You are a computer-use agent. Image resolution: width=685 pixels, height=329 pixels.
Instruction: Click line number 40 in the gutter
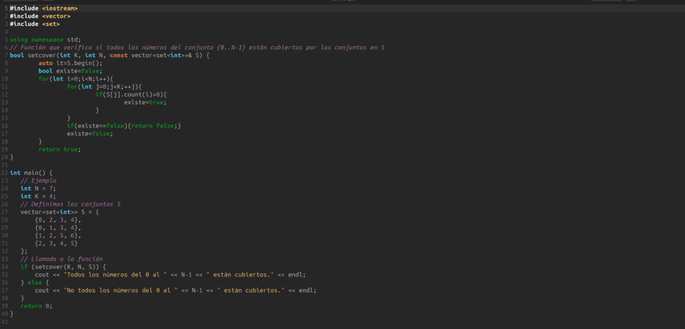pyautogui.click(x=5, y=314)
